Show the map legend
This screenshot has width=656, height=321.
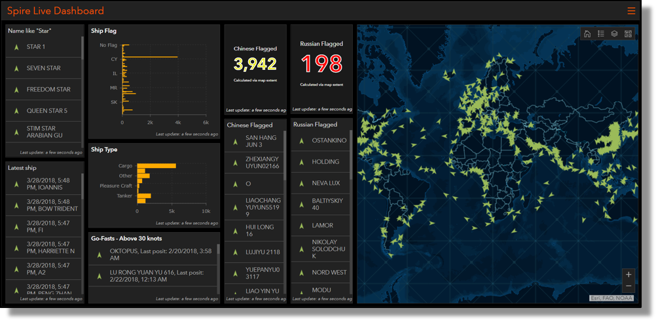click(x=601, y=34)
